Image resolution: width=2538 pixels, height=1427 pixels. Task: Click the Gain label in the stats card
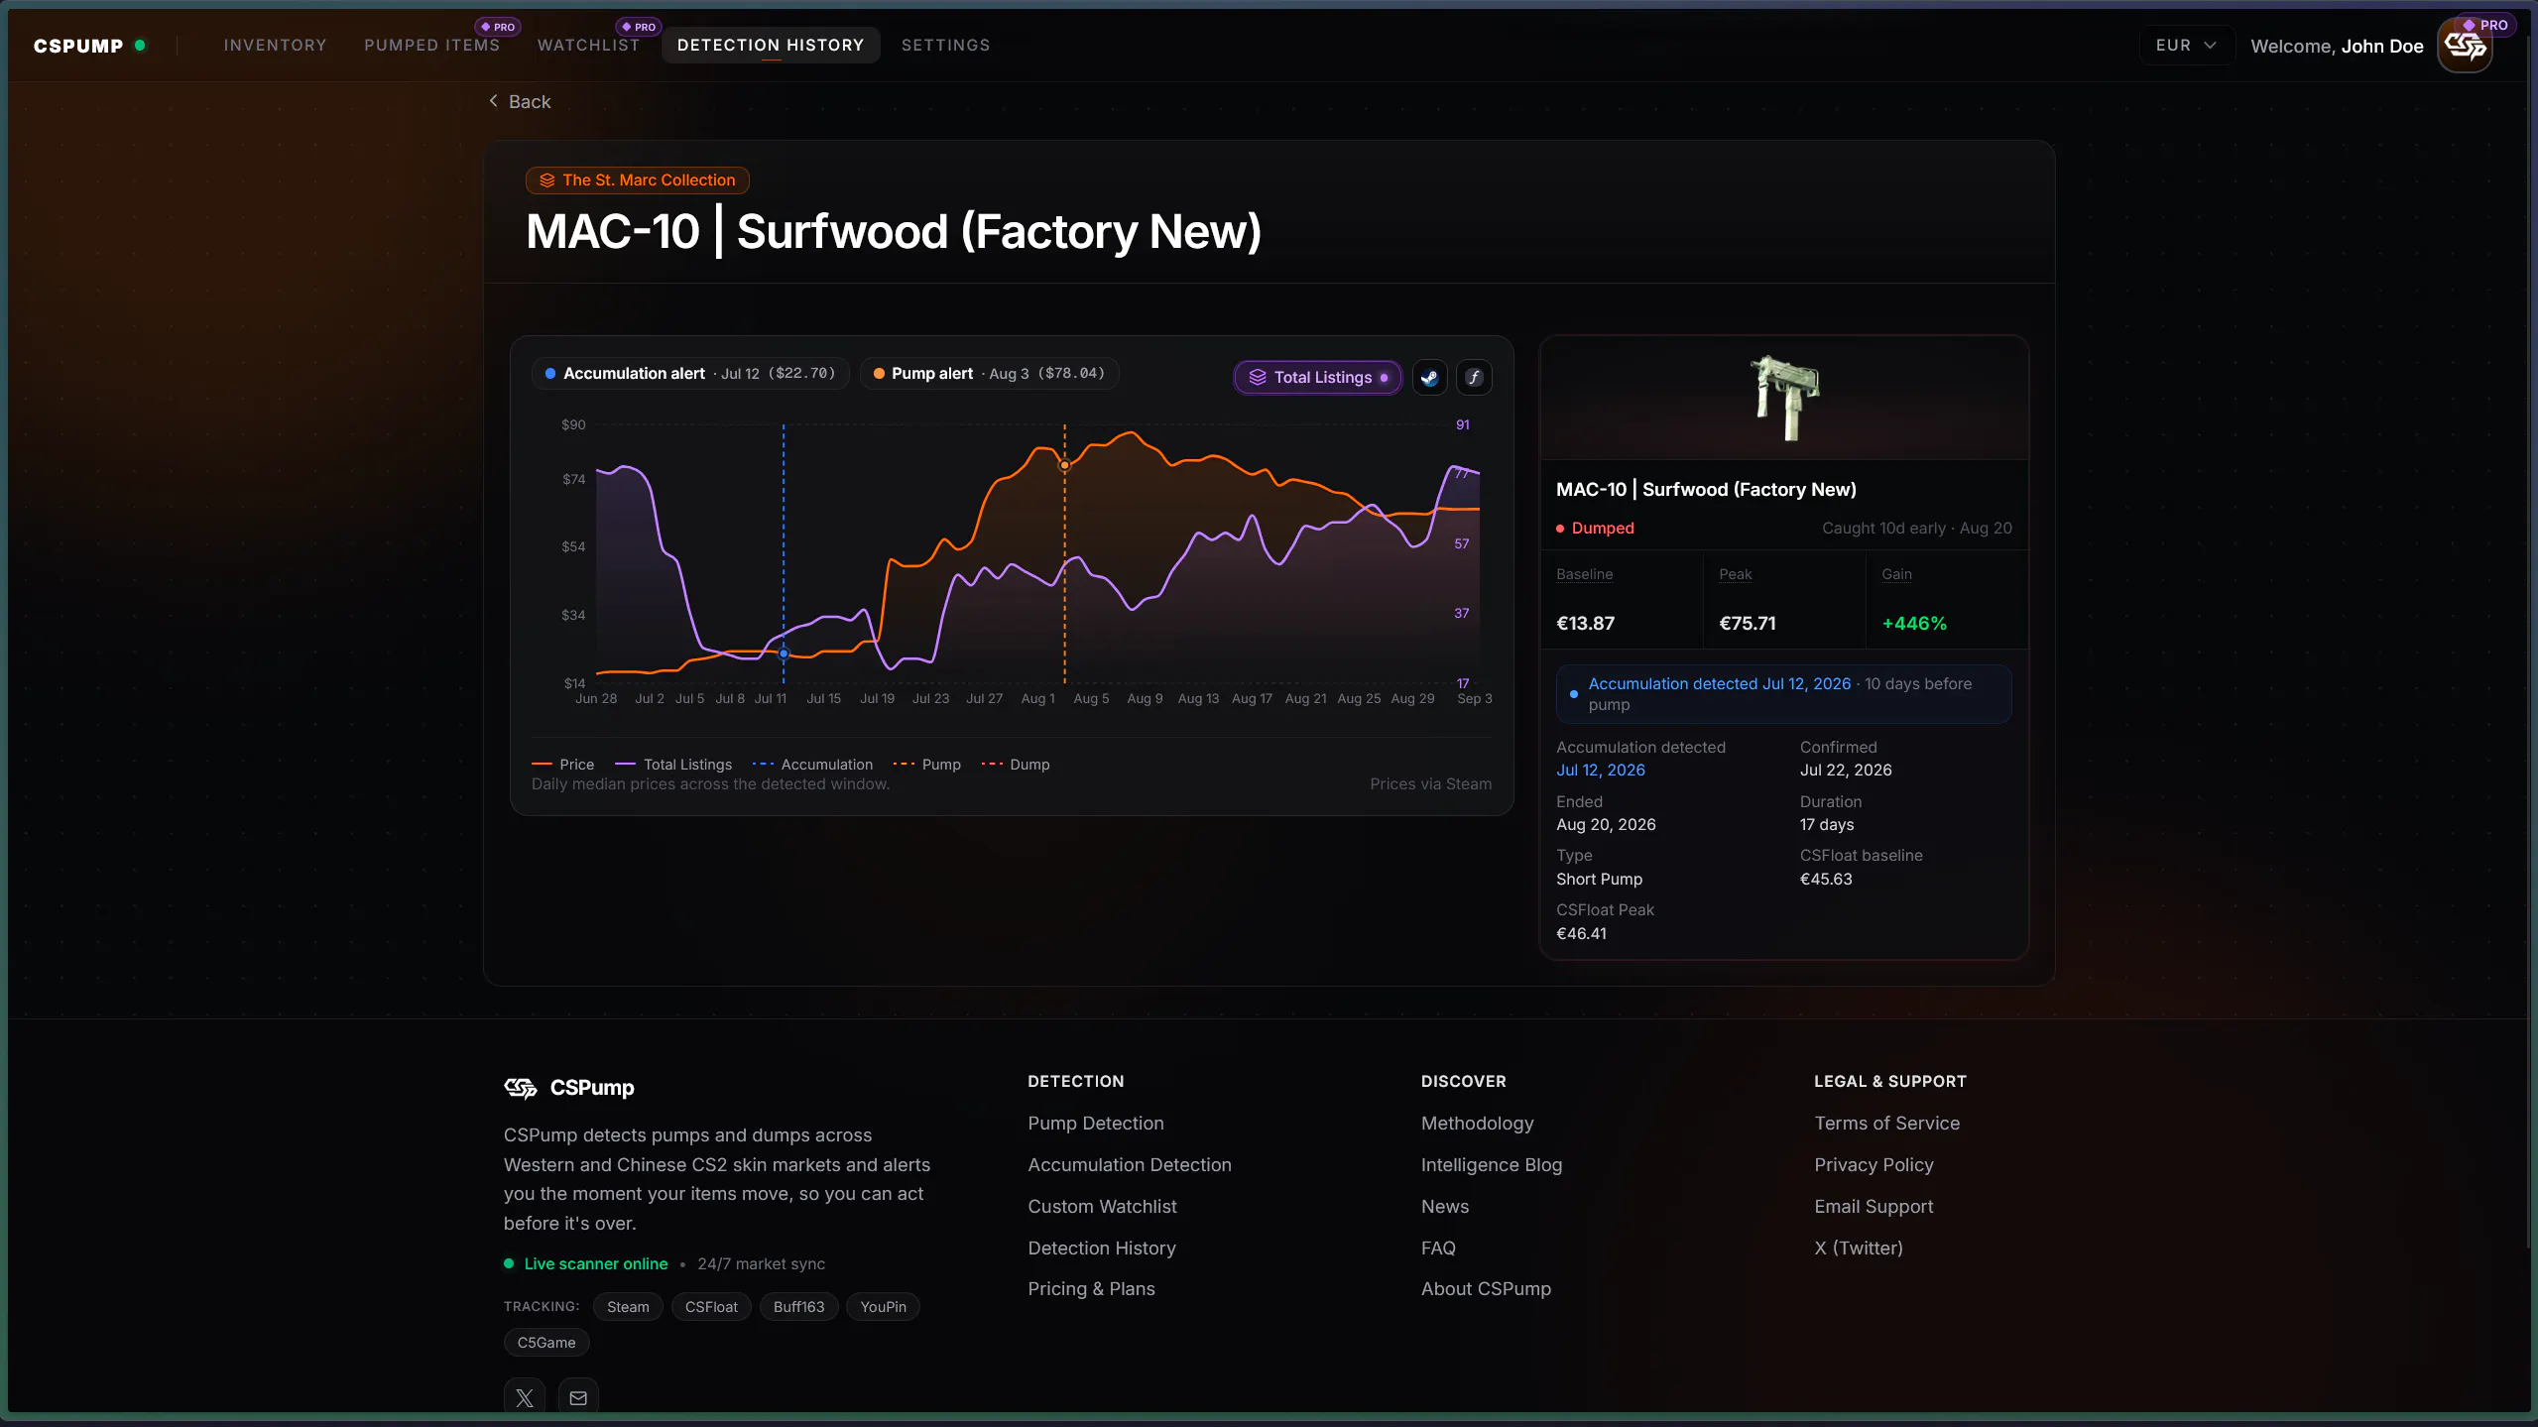tap(1896, 574)
